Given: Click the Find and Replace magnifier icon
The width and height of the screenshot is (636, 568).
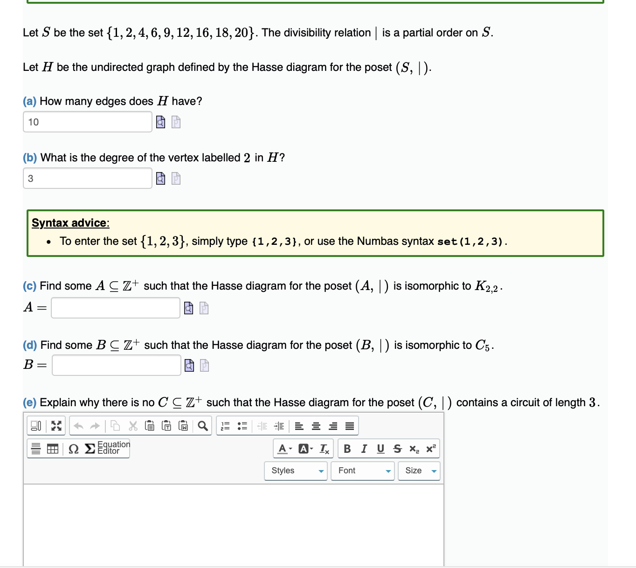Looking at the screenshot, I should click(x=202, y=426).
